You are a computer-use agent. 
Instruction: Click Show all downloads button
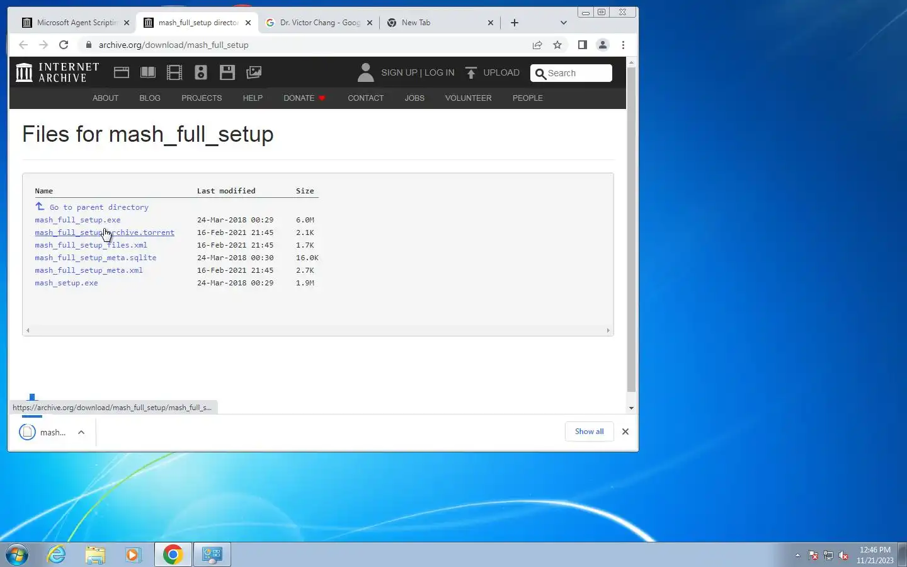tap(589, 432)
